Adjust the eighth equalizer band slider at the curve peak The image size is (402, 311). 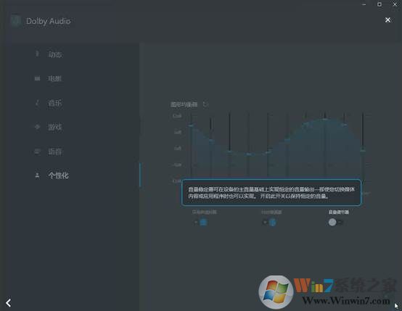click(325, 119)
